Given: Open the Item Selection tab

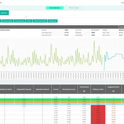Looking at the screenshot, I should (x=55, y=8).
